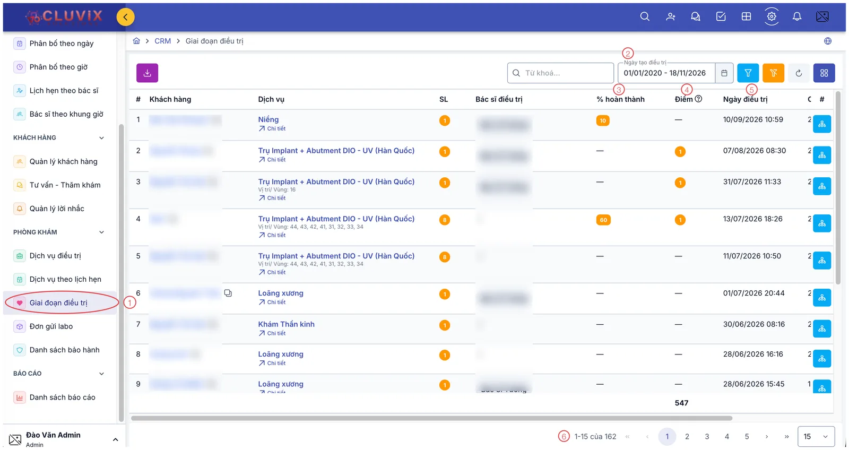Go to page 3 of results
Image resolution: width=849 pixels, height=450 pixels.
[707, 436]
